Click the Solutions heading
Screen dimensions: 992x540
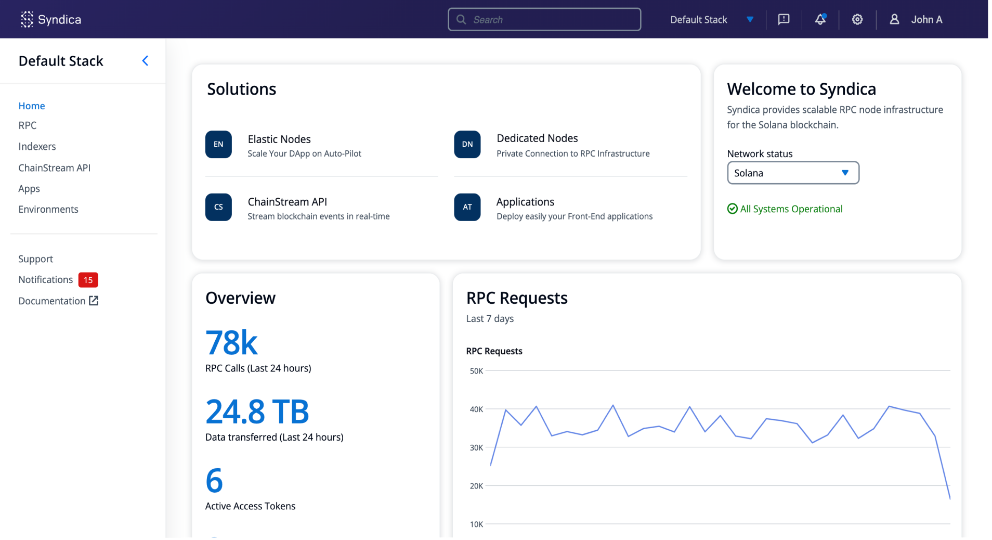(242, 89)
